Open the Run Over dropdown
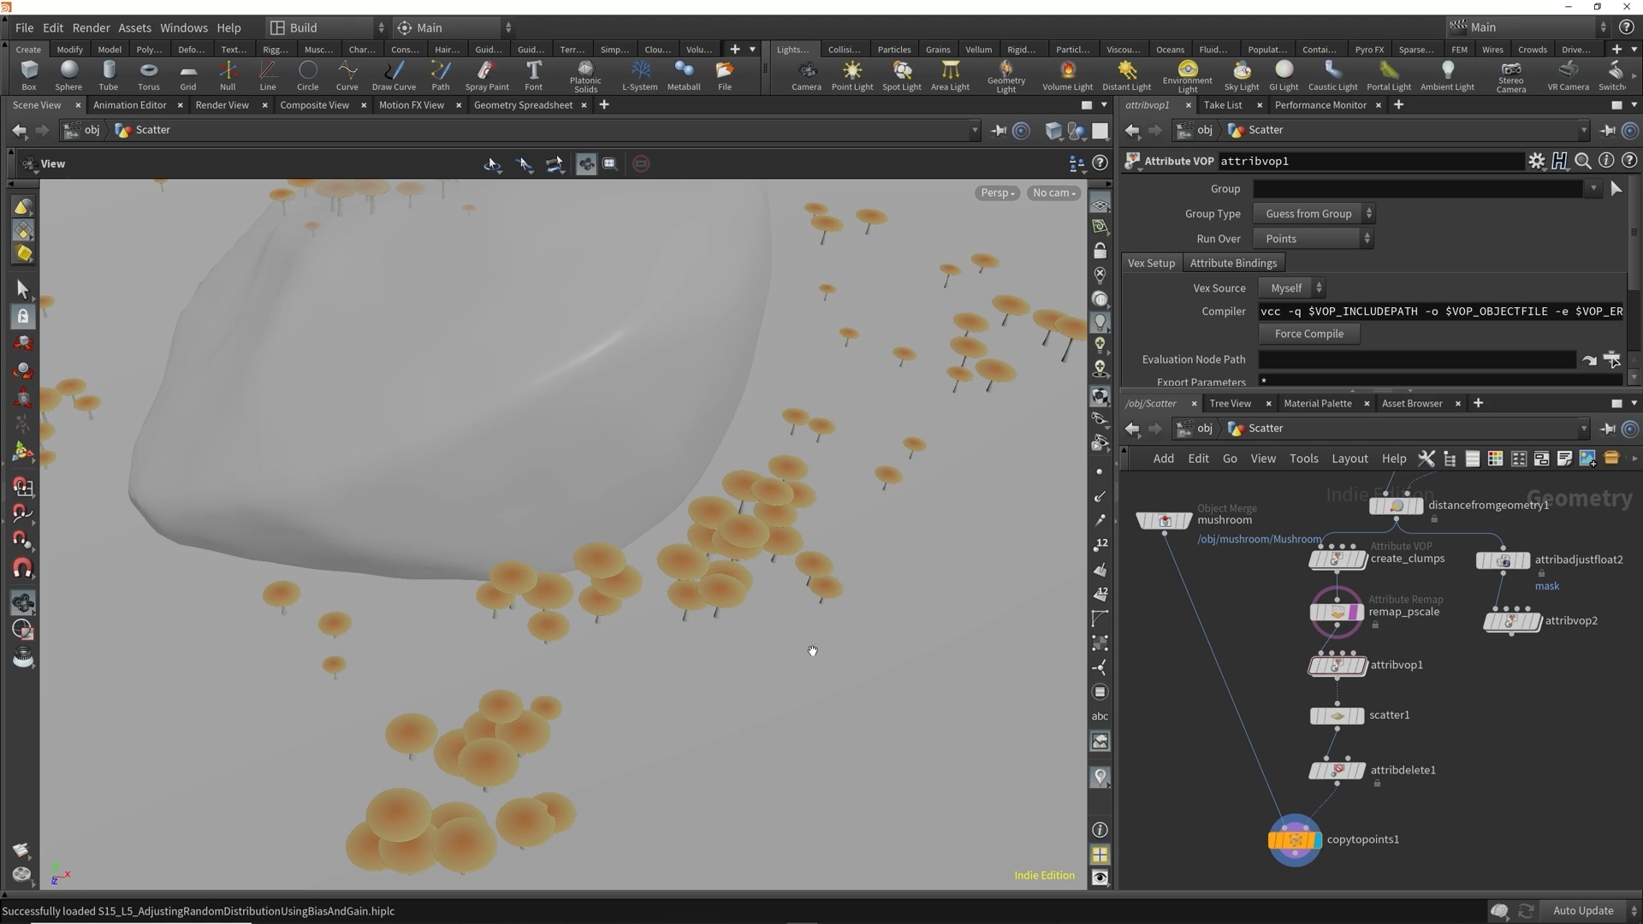1643x924 pixels. pos(1314,239)
